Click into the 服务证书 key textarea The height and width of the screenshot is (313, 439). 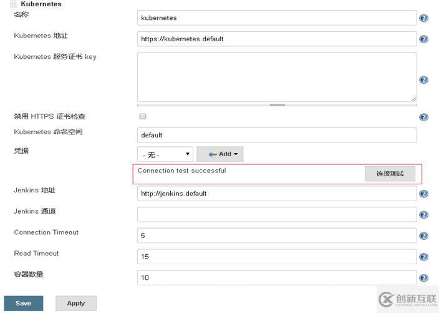click(x=277, y=77)
